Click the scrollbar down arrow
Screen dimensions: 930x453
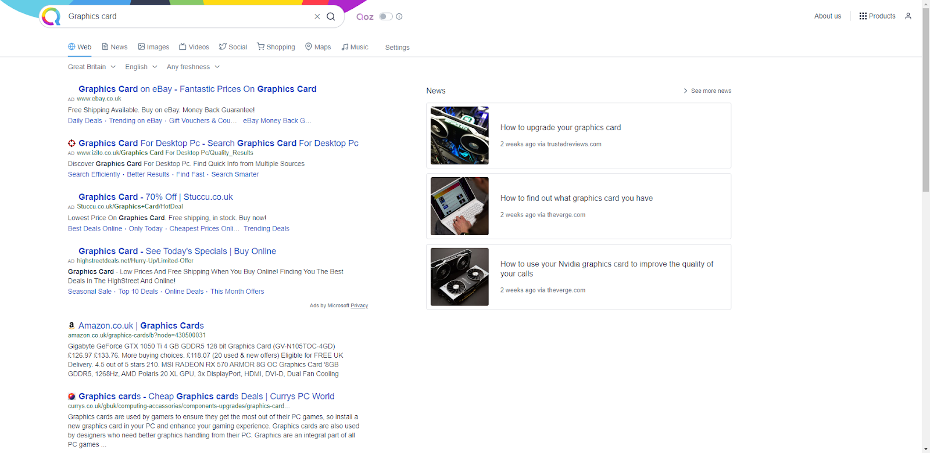(926, 449)
